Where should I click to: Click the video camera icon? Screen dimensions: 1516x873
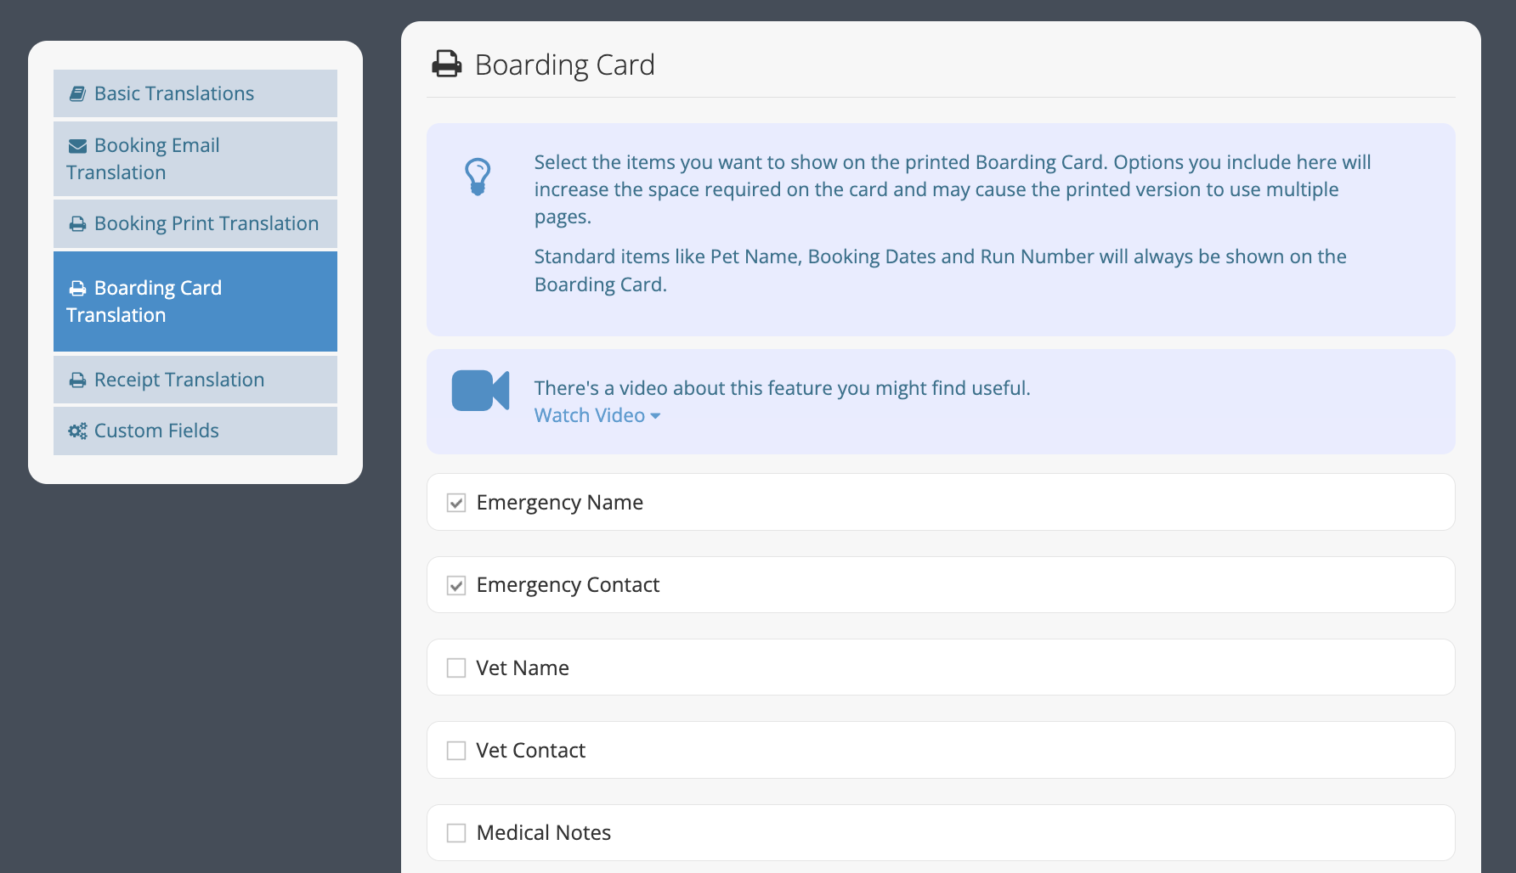[480, 391]
